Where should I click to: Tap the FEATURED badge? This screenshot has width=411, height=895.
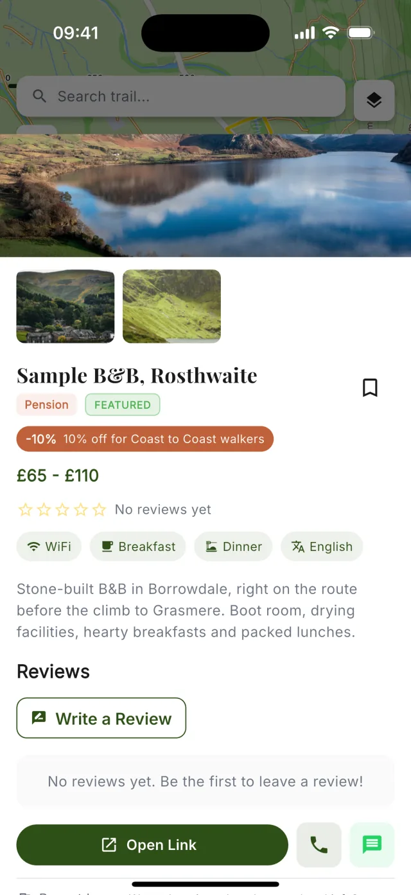point(123,405)
